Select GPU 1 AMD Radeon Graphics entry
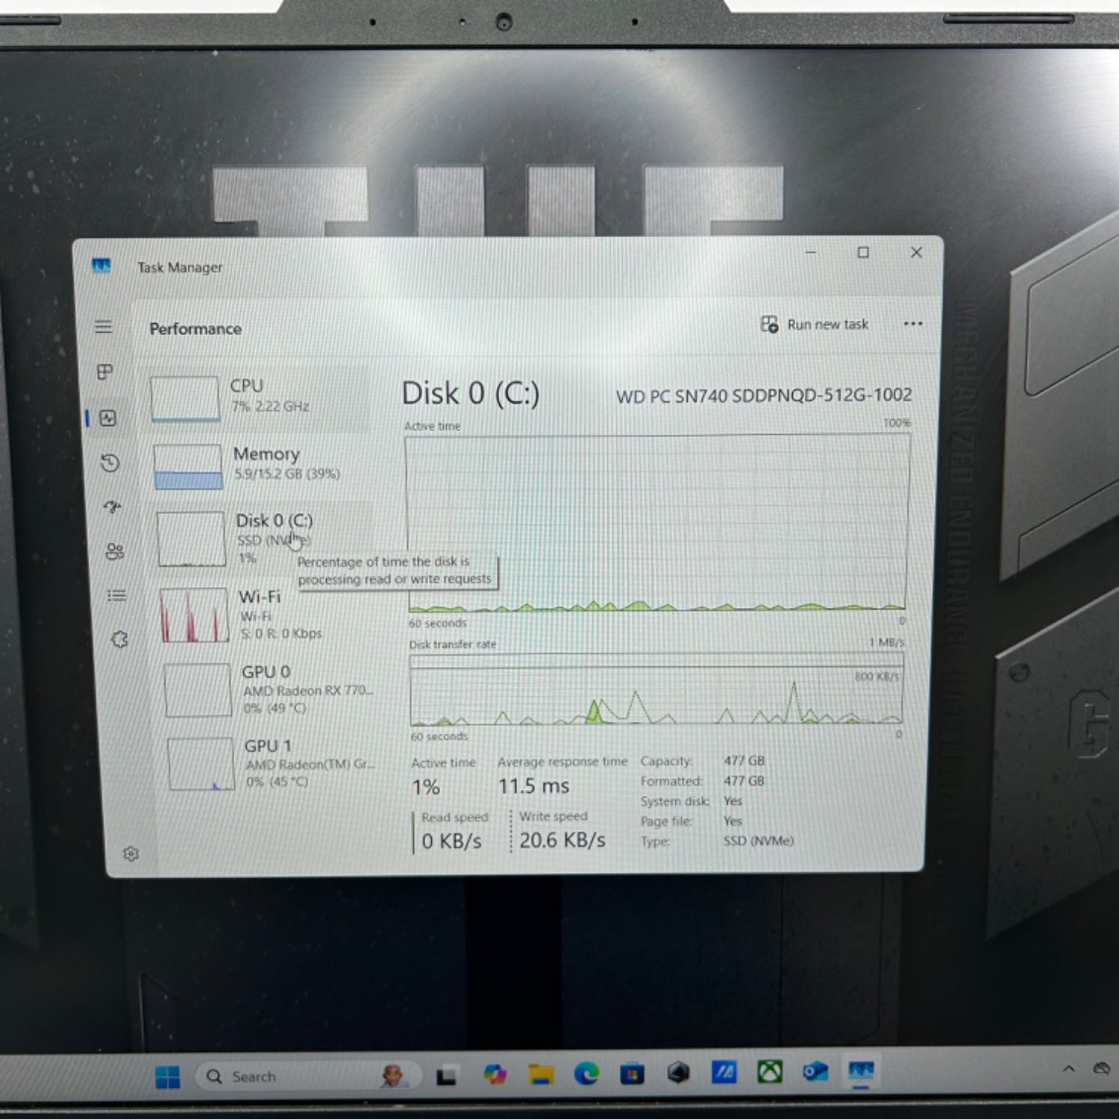The height and width of the screenshot is (1119, 1119). [x=272, y=763]
